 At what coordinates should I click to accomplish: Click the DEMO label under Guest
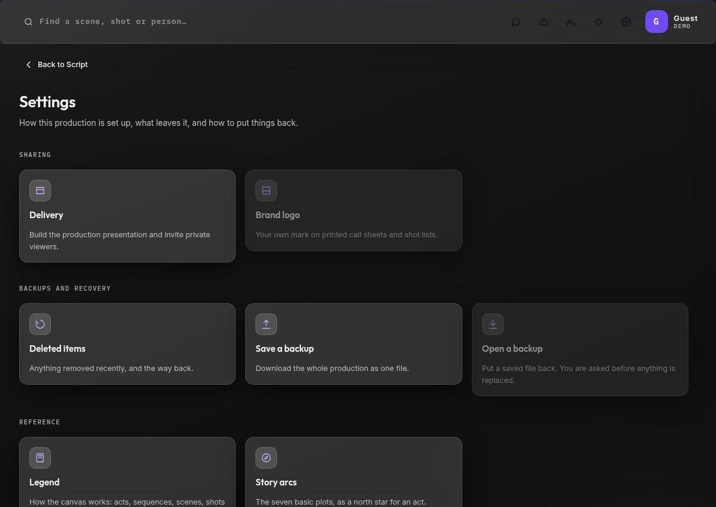click(x=682, y=26)
